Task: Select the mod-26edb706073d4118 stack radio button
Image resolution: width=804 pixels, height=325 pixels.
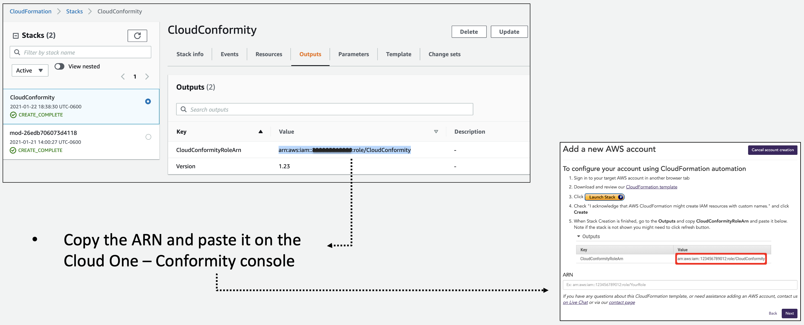Action: (148, 137)
